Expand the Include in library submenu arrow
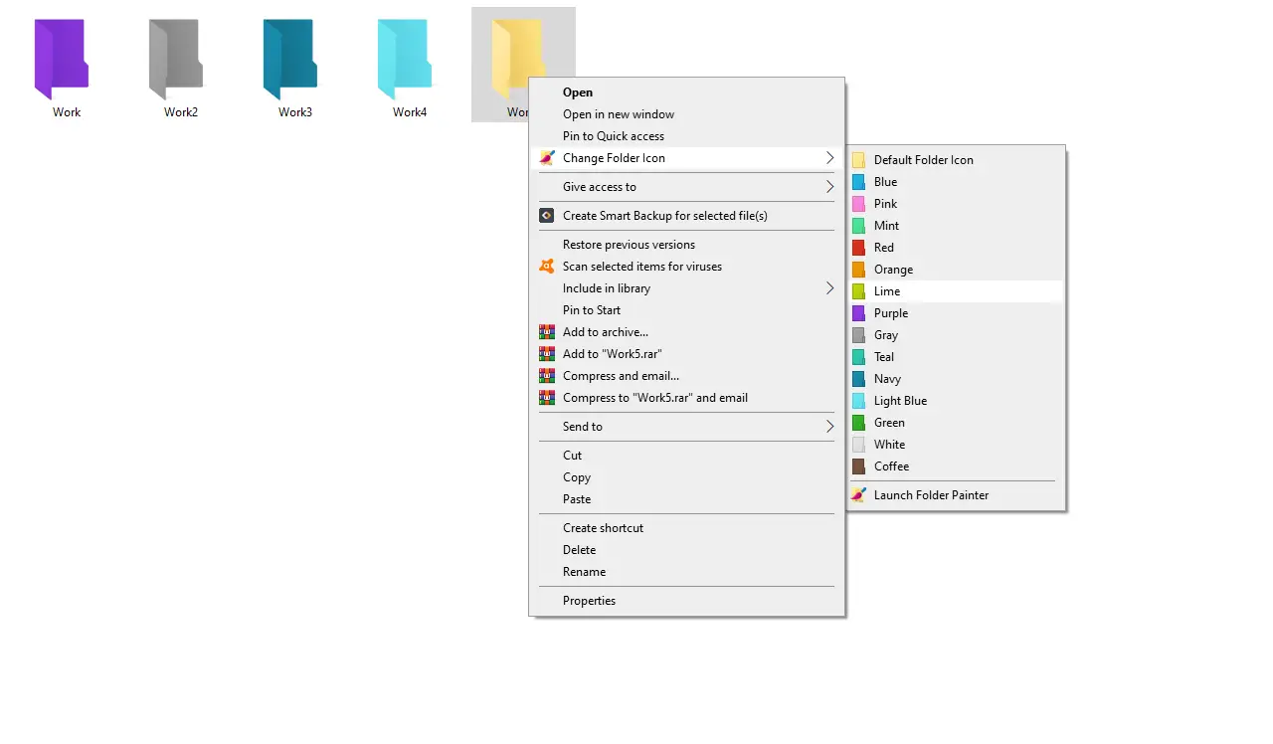 [829, 288]
